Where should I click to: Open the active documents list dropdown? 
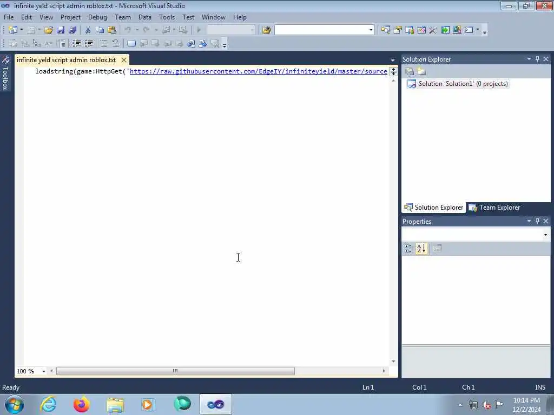tap(393, 61)
